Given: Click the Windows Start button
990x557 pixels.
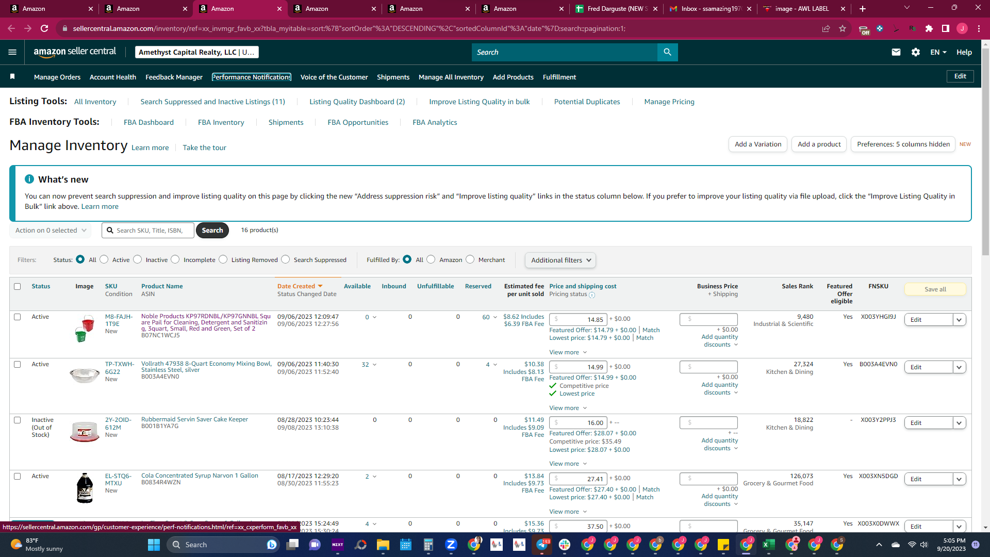Looking at the screenshot, I should (154, 545).
